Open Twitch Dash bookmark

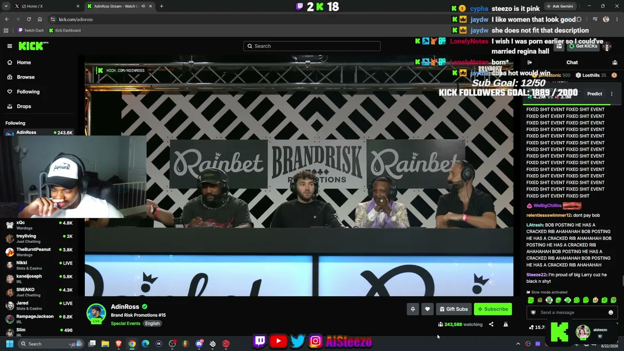pyautogui.click(x=31, y=30)
